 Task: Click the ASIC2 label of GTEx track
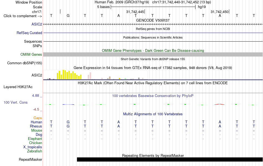point(37,75)
